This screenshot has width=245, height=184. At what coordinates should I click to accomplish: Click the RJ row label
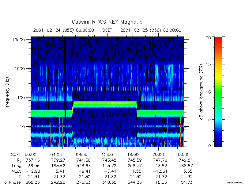pyautogui.click(x=18, y=160)
